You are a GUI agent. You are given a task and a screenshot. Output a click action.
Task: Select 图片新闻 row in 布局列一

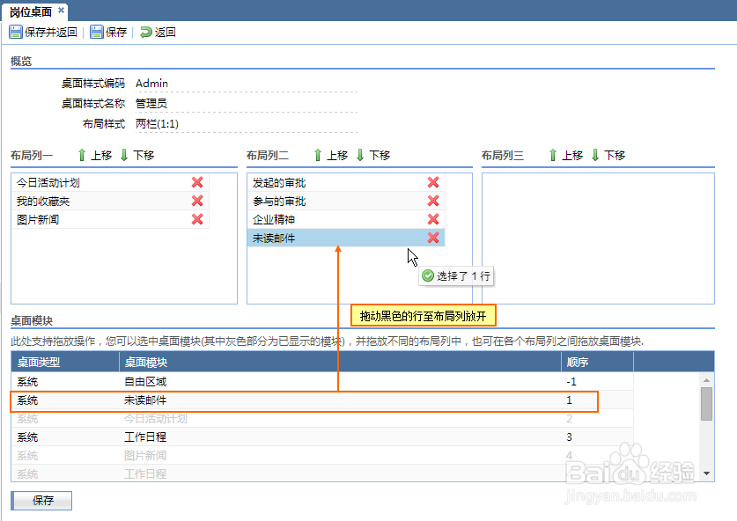(x=110, y=219)
